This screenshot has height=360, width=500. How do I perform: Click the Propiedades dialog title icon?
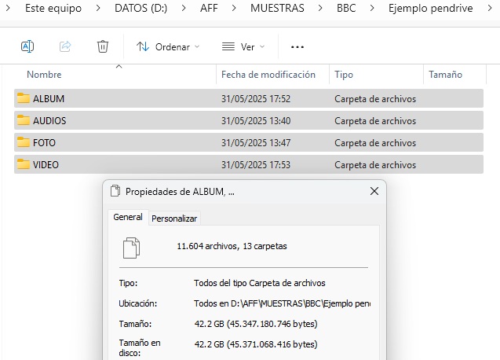[x=115, y=191]
